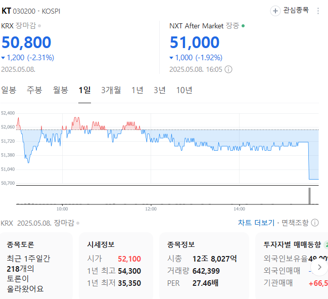Screen dimensions: 328x299
Task: Switch chart to 월봉 tab
Action: [x=61, y=90]
